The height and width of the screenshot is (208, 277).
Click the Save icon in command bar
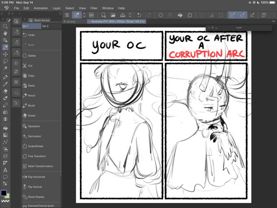tap(123, 15)
